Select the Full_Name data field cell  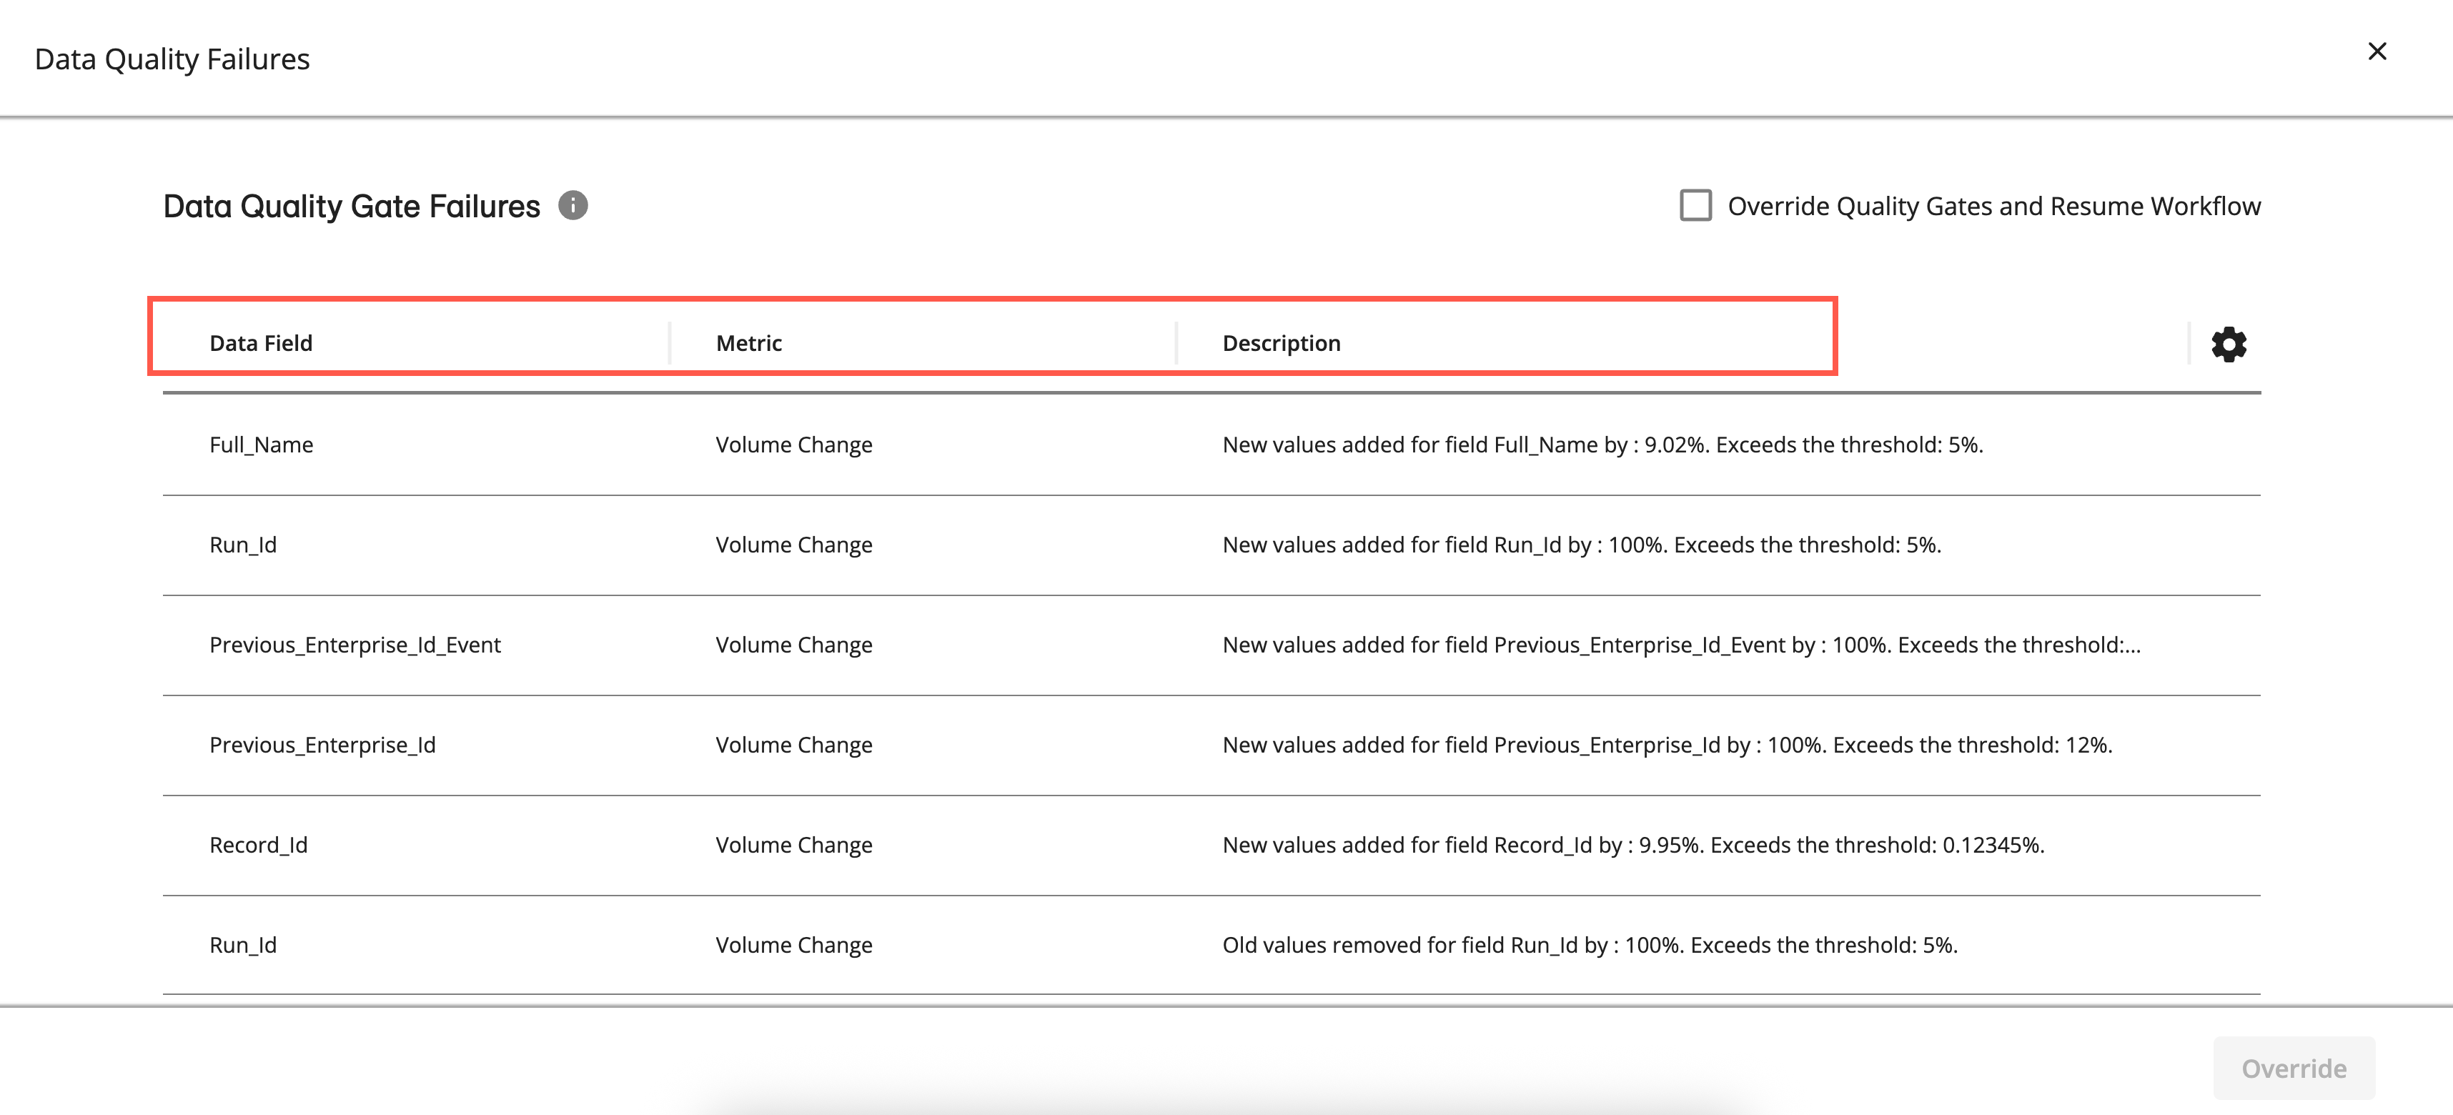coord(261,445)
